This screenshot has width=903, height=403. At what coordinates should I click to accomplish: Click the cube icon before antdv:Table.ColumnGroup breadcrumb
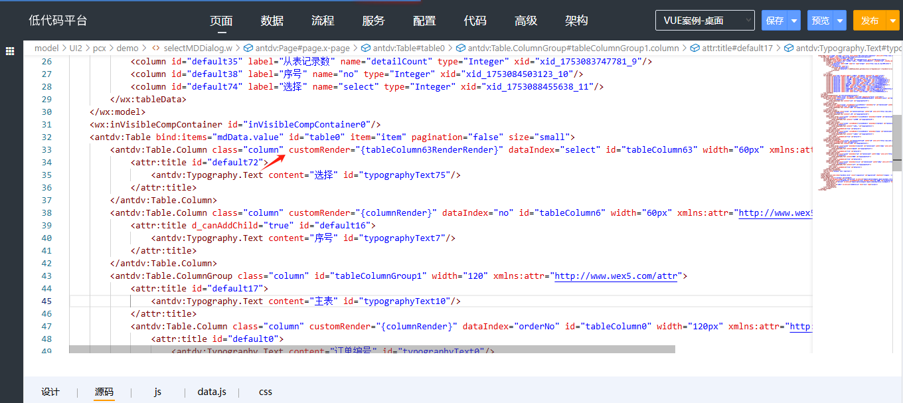click(x=460, y=48)
